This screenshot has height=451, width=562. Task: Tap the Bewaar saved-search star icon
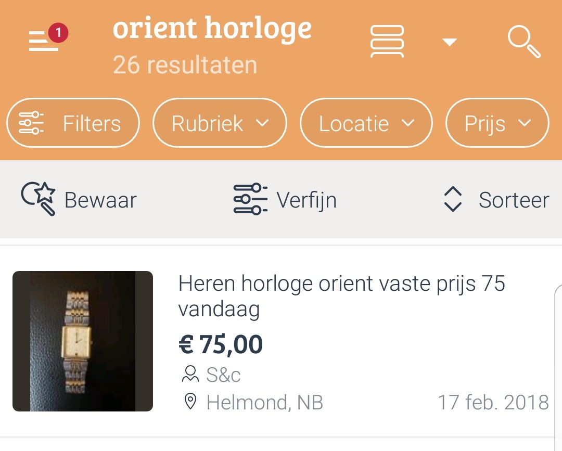tap(39, 199)
